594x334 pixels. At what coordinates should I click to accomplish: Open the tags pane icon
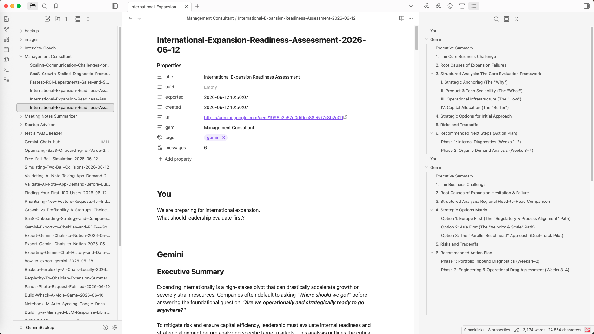[450, 6]
